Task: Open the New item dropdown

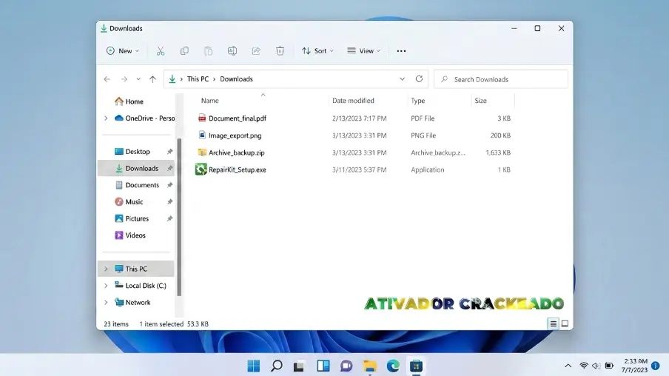Action: point(123,51)
